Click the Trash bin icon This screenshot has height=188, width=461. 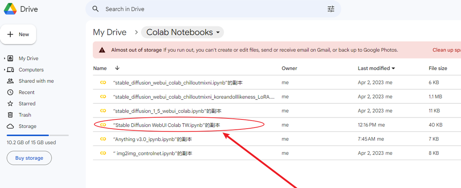click(x=11, y=115)
